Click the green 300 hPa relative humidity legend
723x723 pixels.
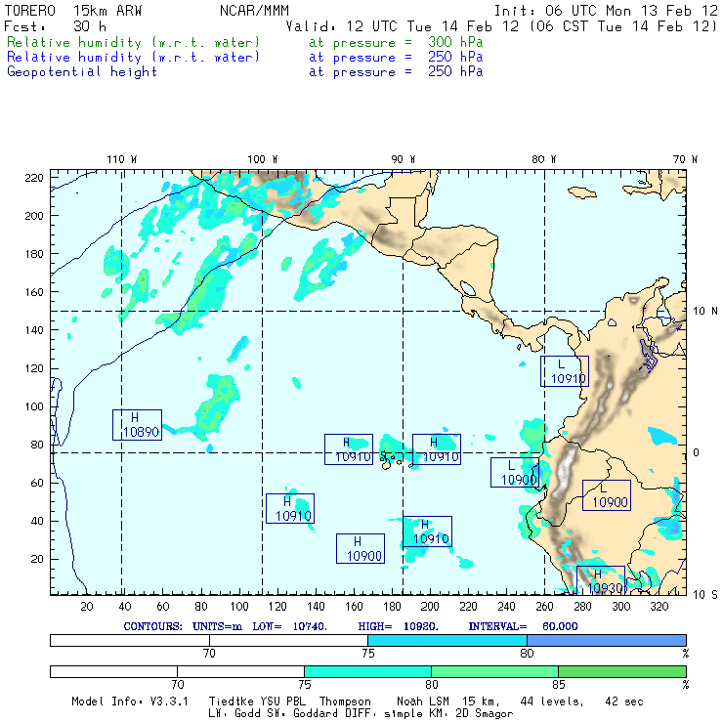click(x=134, y=43)
